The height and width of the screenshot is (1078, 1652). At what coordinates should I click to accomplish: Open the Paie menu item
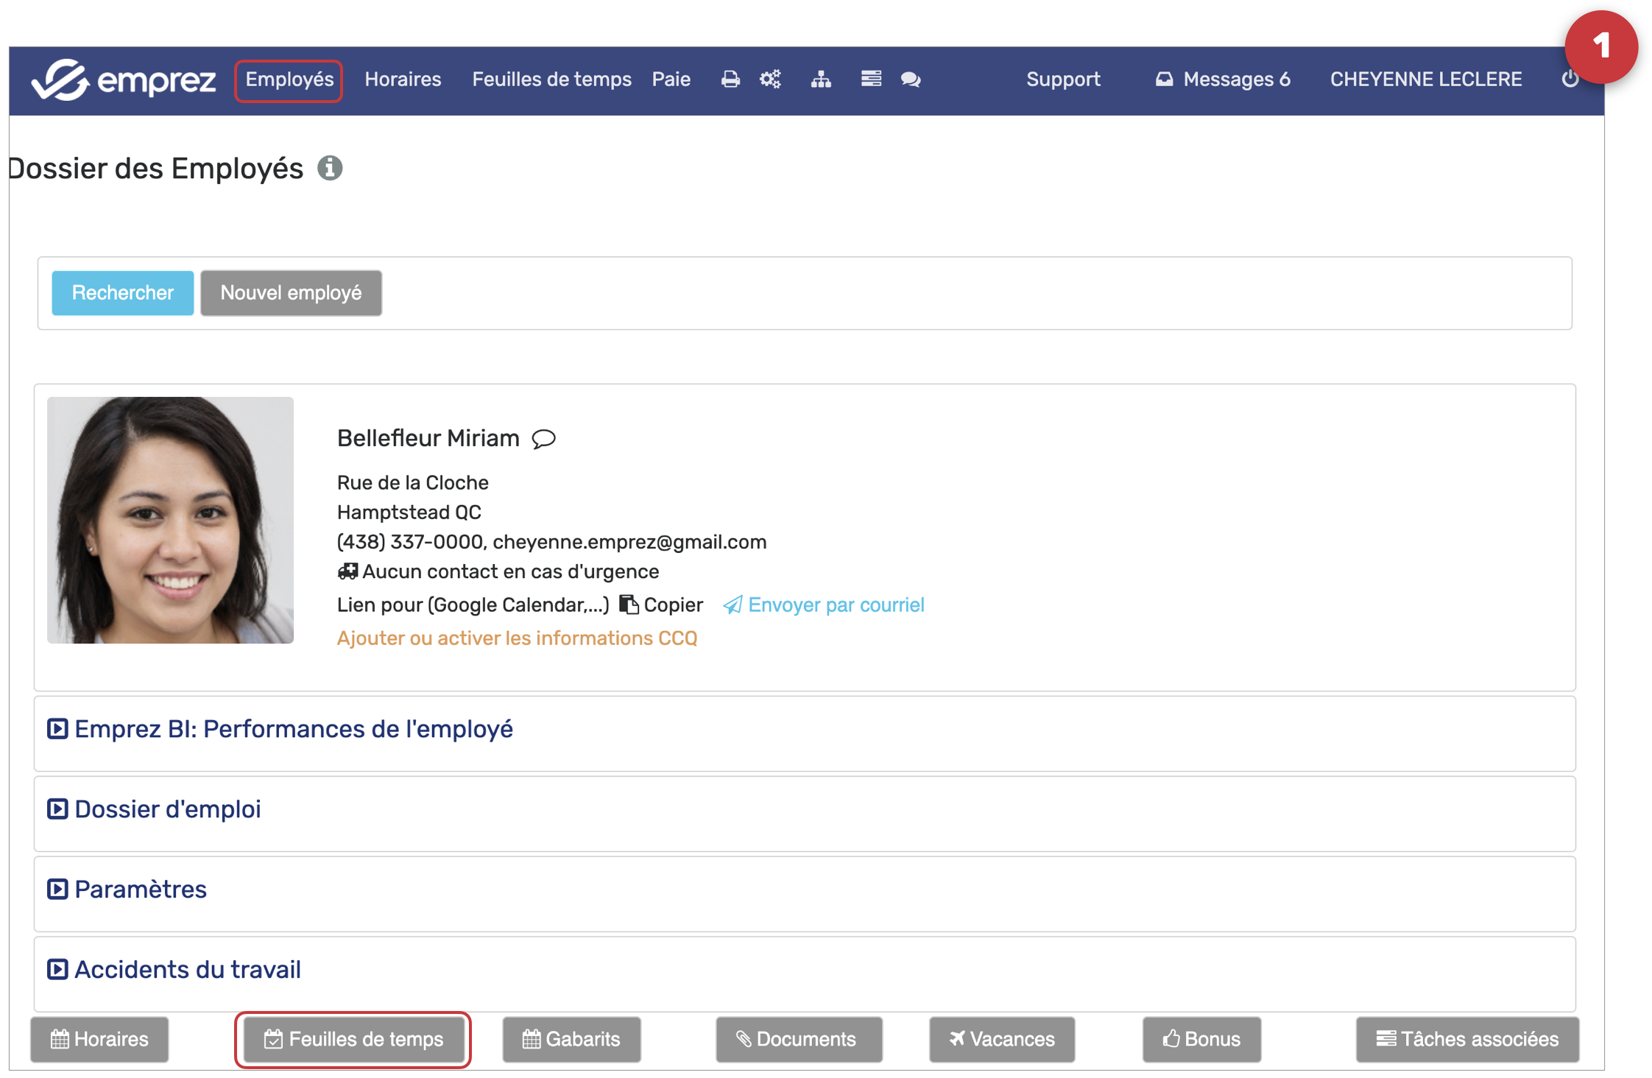tap(671, 80)
